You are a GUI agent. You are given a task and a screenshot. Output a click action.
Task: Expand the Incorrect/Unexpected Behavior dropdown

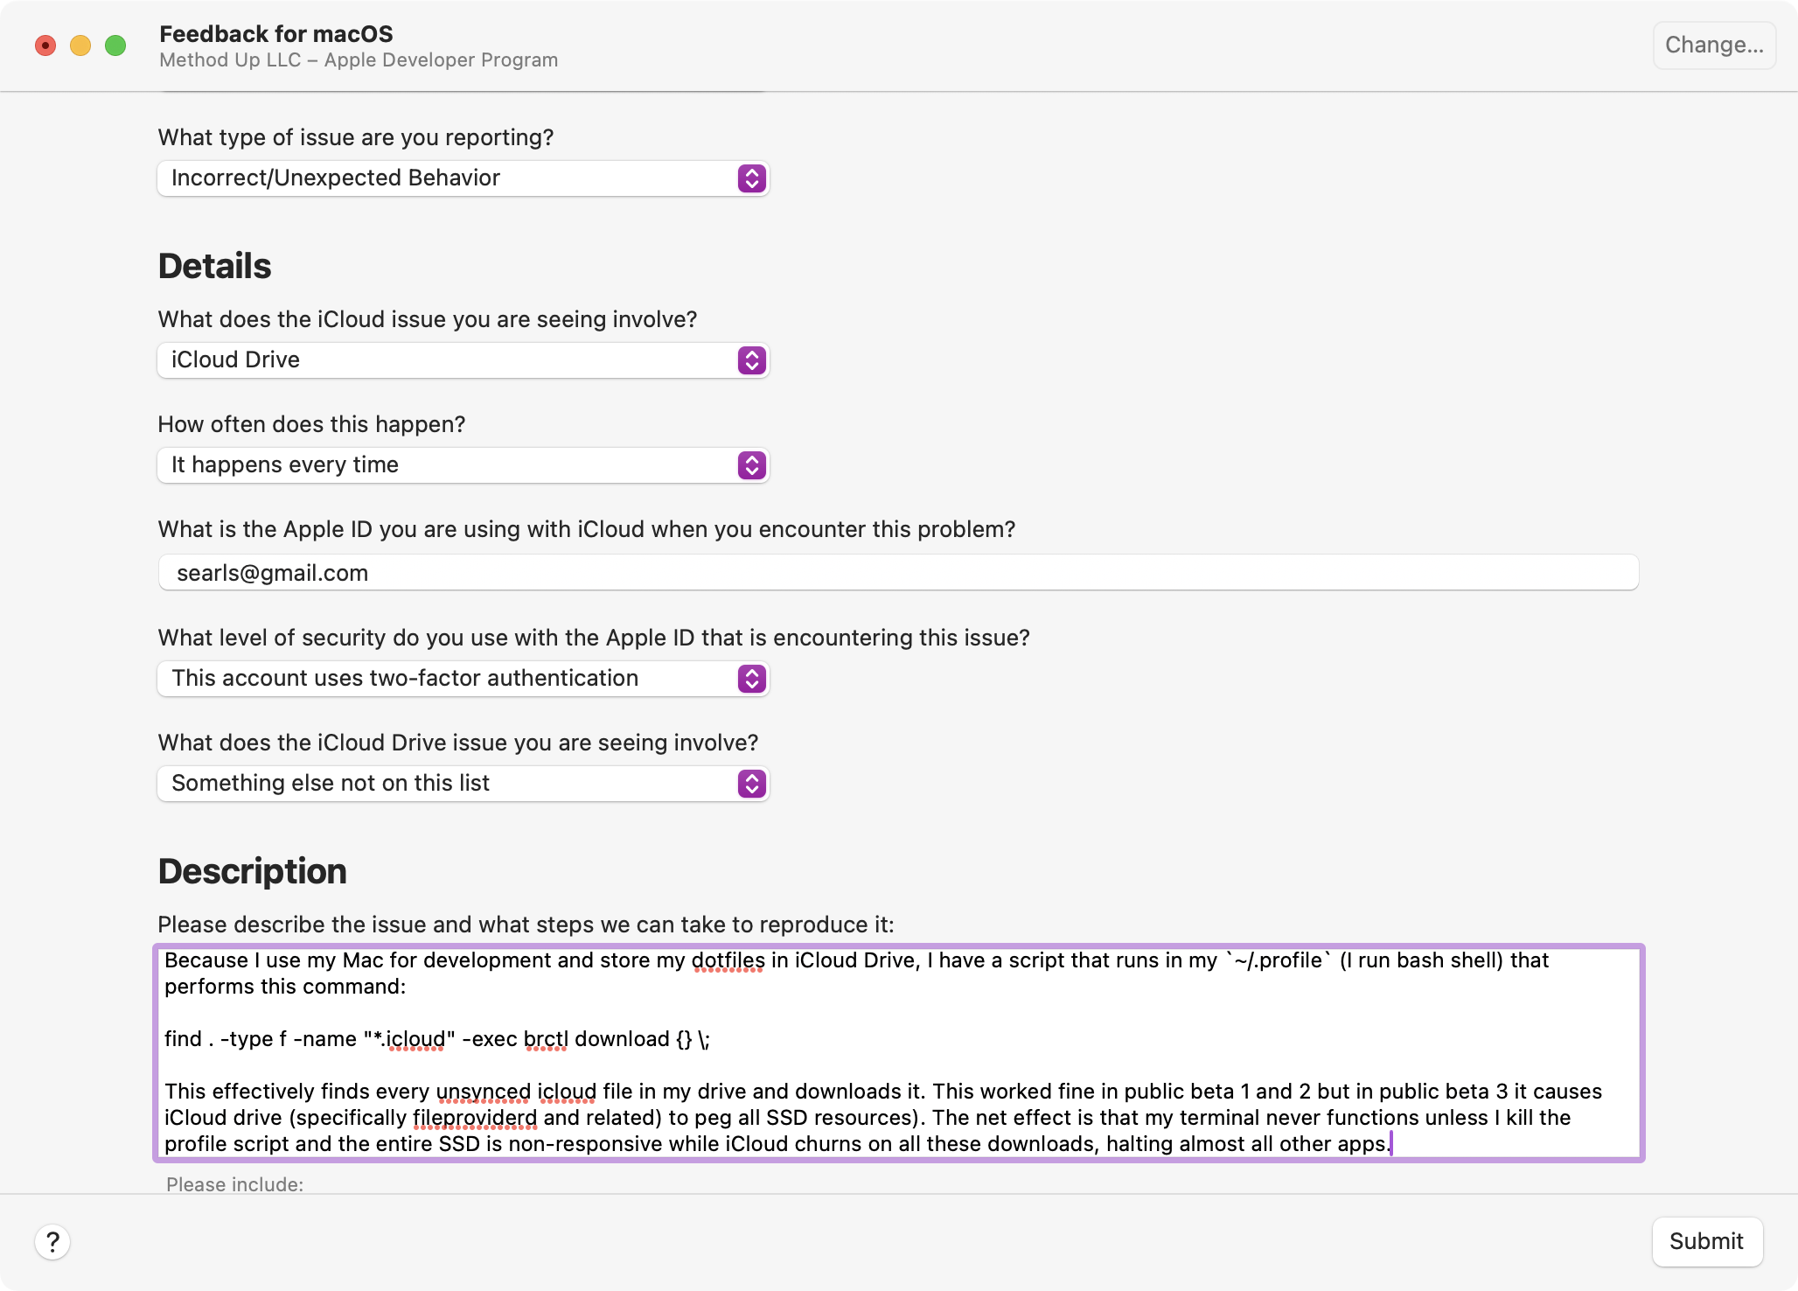[x=752, y=178]
